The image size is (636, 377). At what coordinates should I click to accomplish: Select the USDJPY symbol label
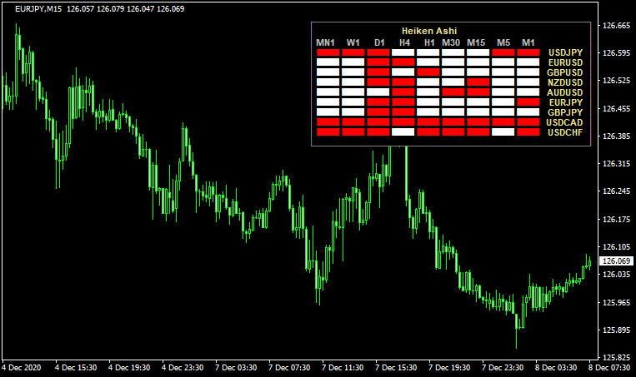564,52
